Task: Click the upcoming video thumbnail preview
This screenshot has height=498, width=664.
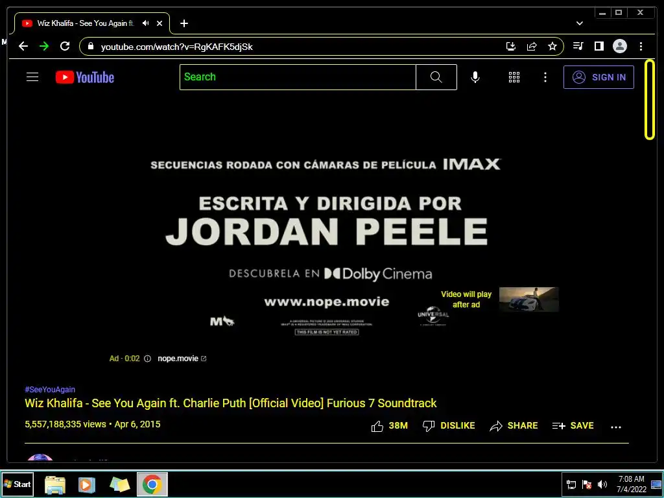Action: [528, 300]
